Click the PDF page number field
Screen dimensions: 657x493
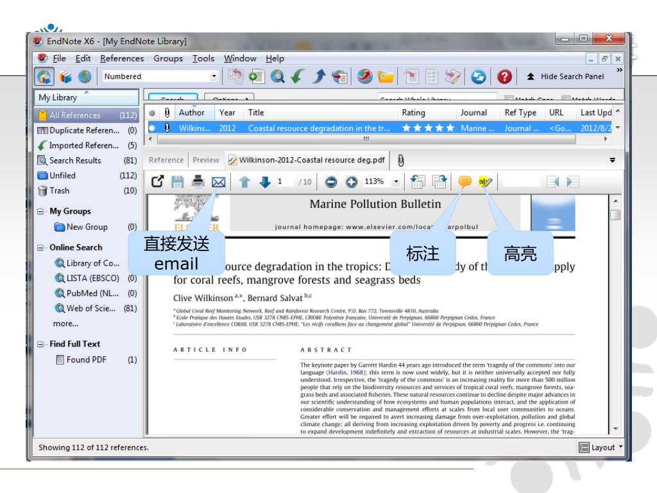click(x=283, y=182)
